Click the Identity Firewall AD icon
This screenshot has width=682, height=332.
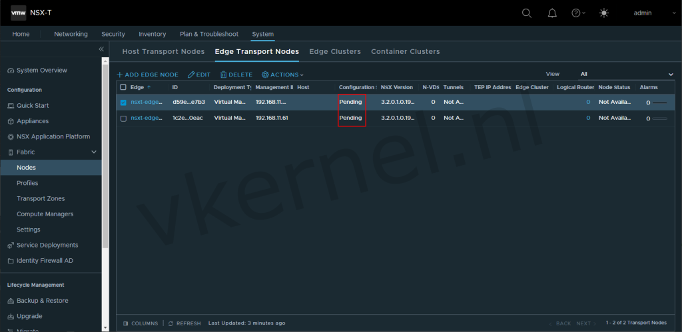11,261
